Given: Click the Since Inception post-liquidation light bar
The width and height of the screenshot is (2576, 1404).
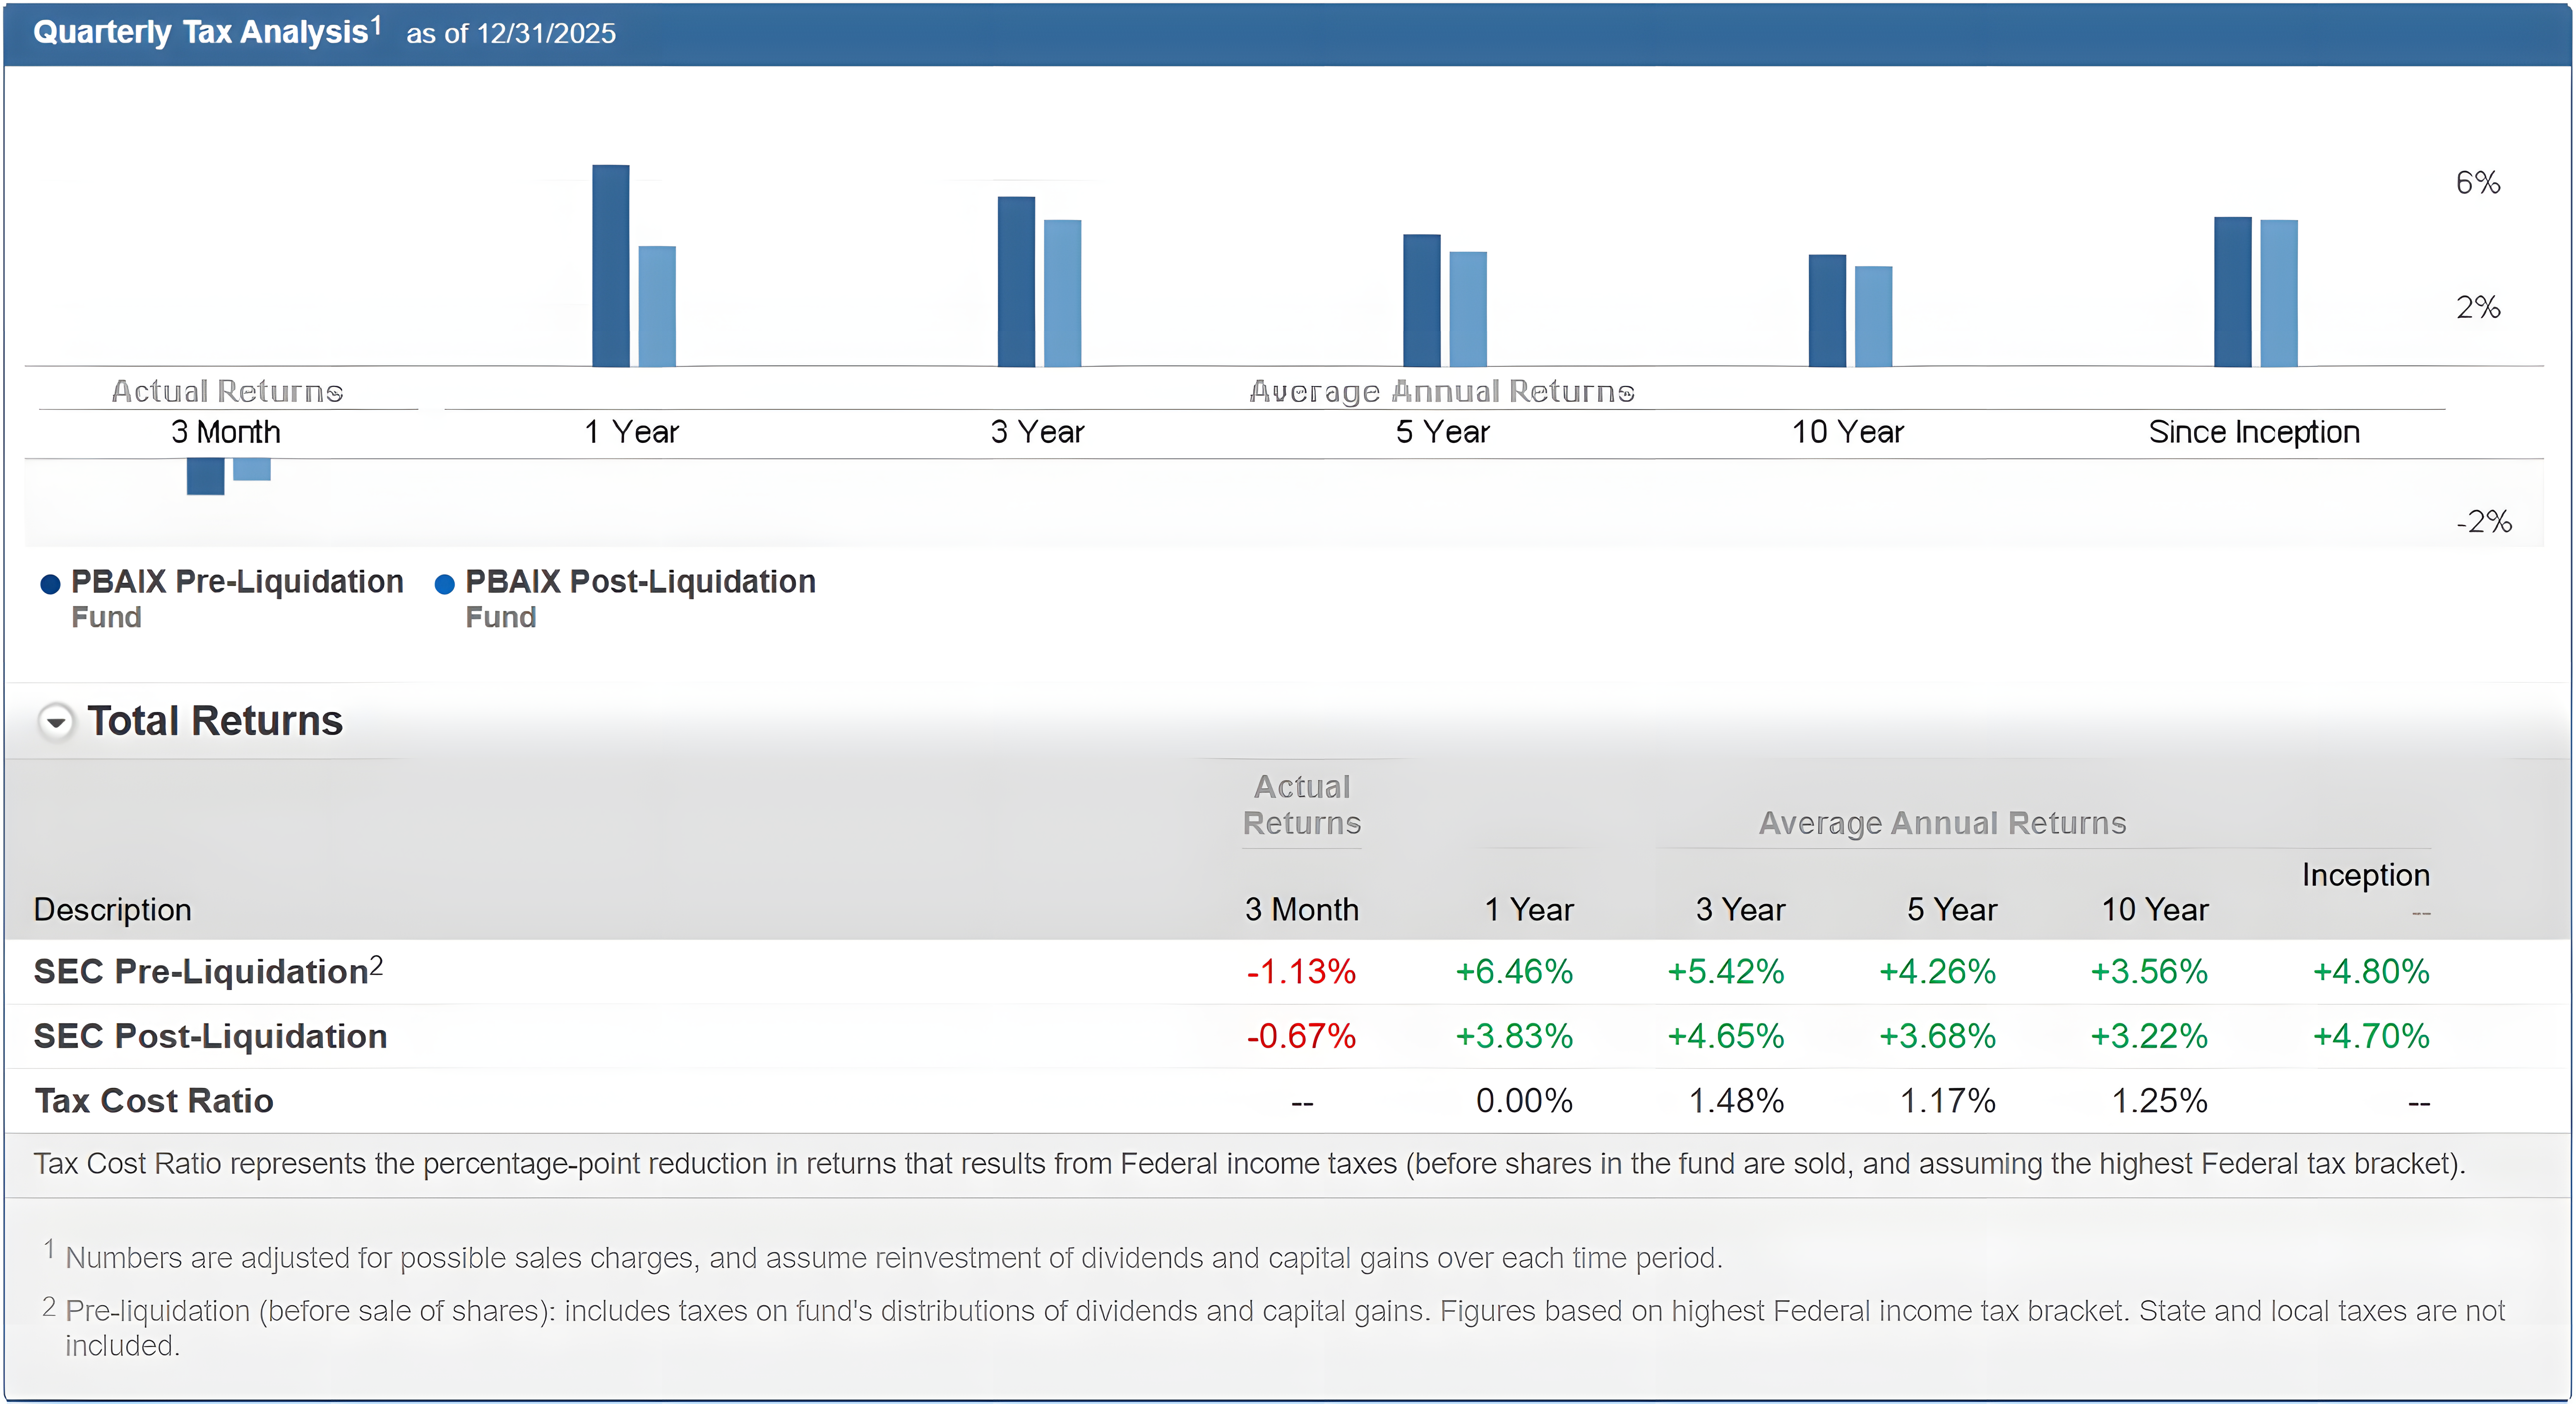Looking at the screenshot, I should [2278, 293].
